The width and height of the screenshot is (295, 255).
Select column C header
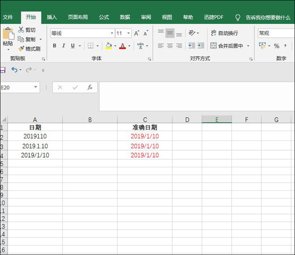point(145,120)
